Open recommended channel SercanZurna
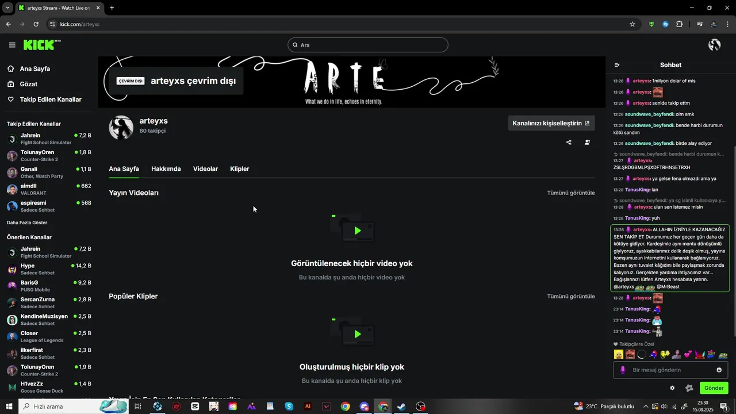 (49, 302)
